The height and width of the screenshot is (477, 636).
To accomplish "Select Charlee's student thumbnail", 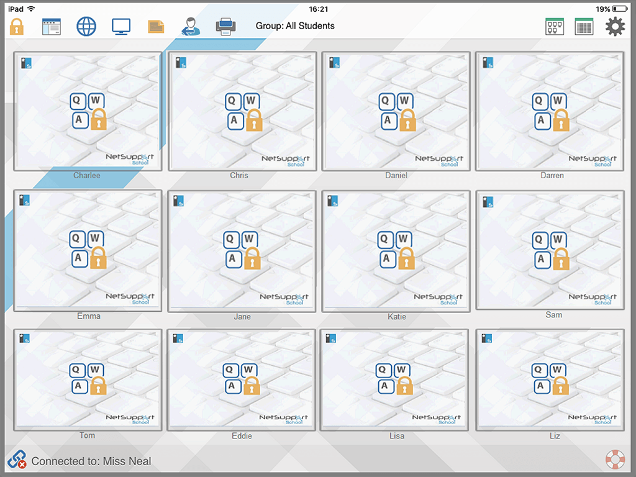I will click(88, 111).
